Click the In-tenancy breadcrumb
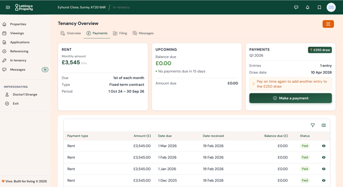Image resolution: width=343 pixels, height=187 pixels. coord(121,8)
